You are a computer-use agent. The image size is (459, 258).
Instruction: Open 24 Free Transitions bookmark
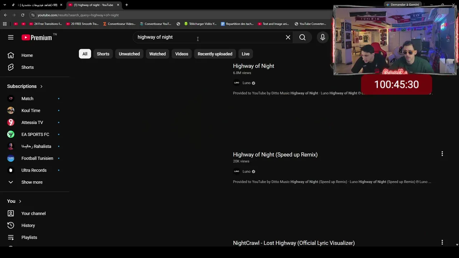(x=45, y=24)
